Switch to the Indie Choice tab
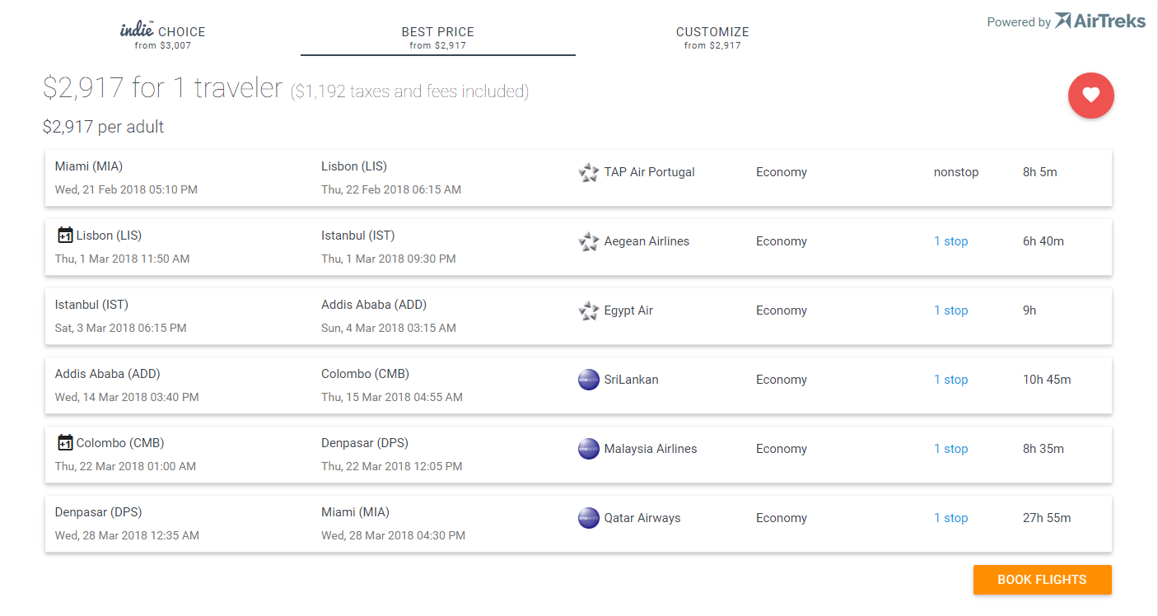Image resolution: width=1158 pixels, height=616 pixels. pos(163,36)
